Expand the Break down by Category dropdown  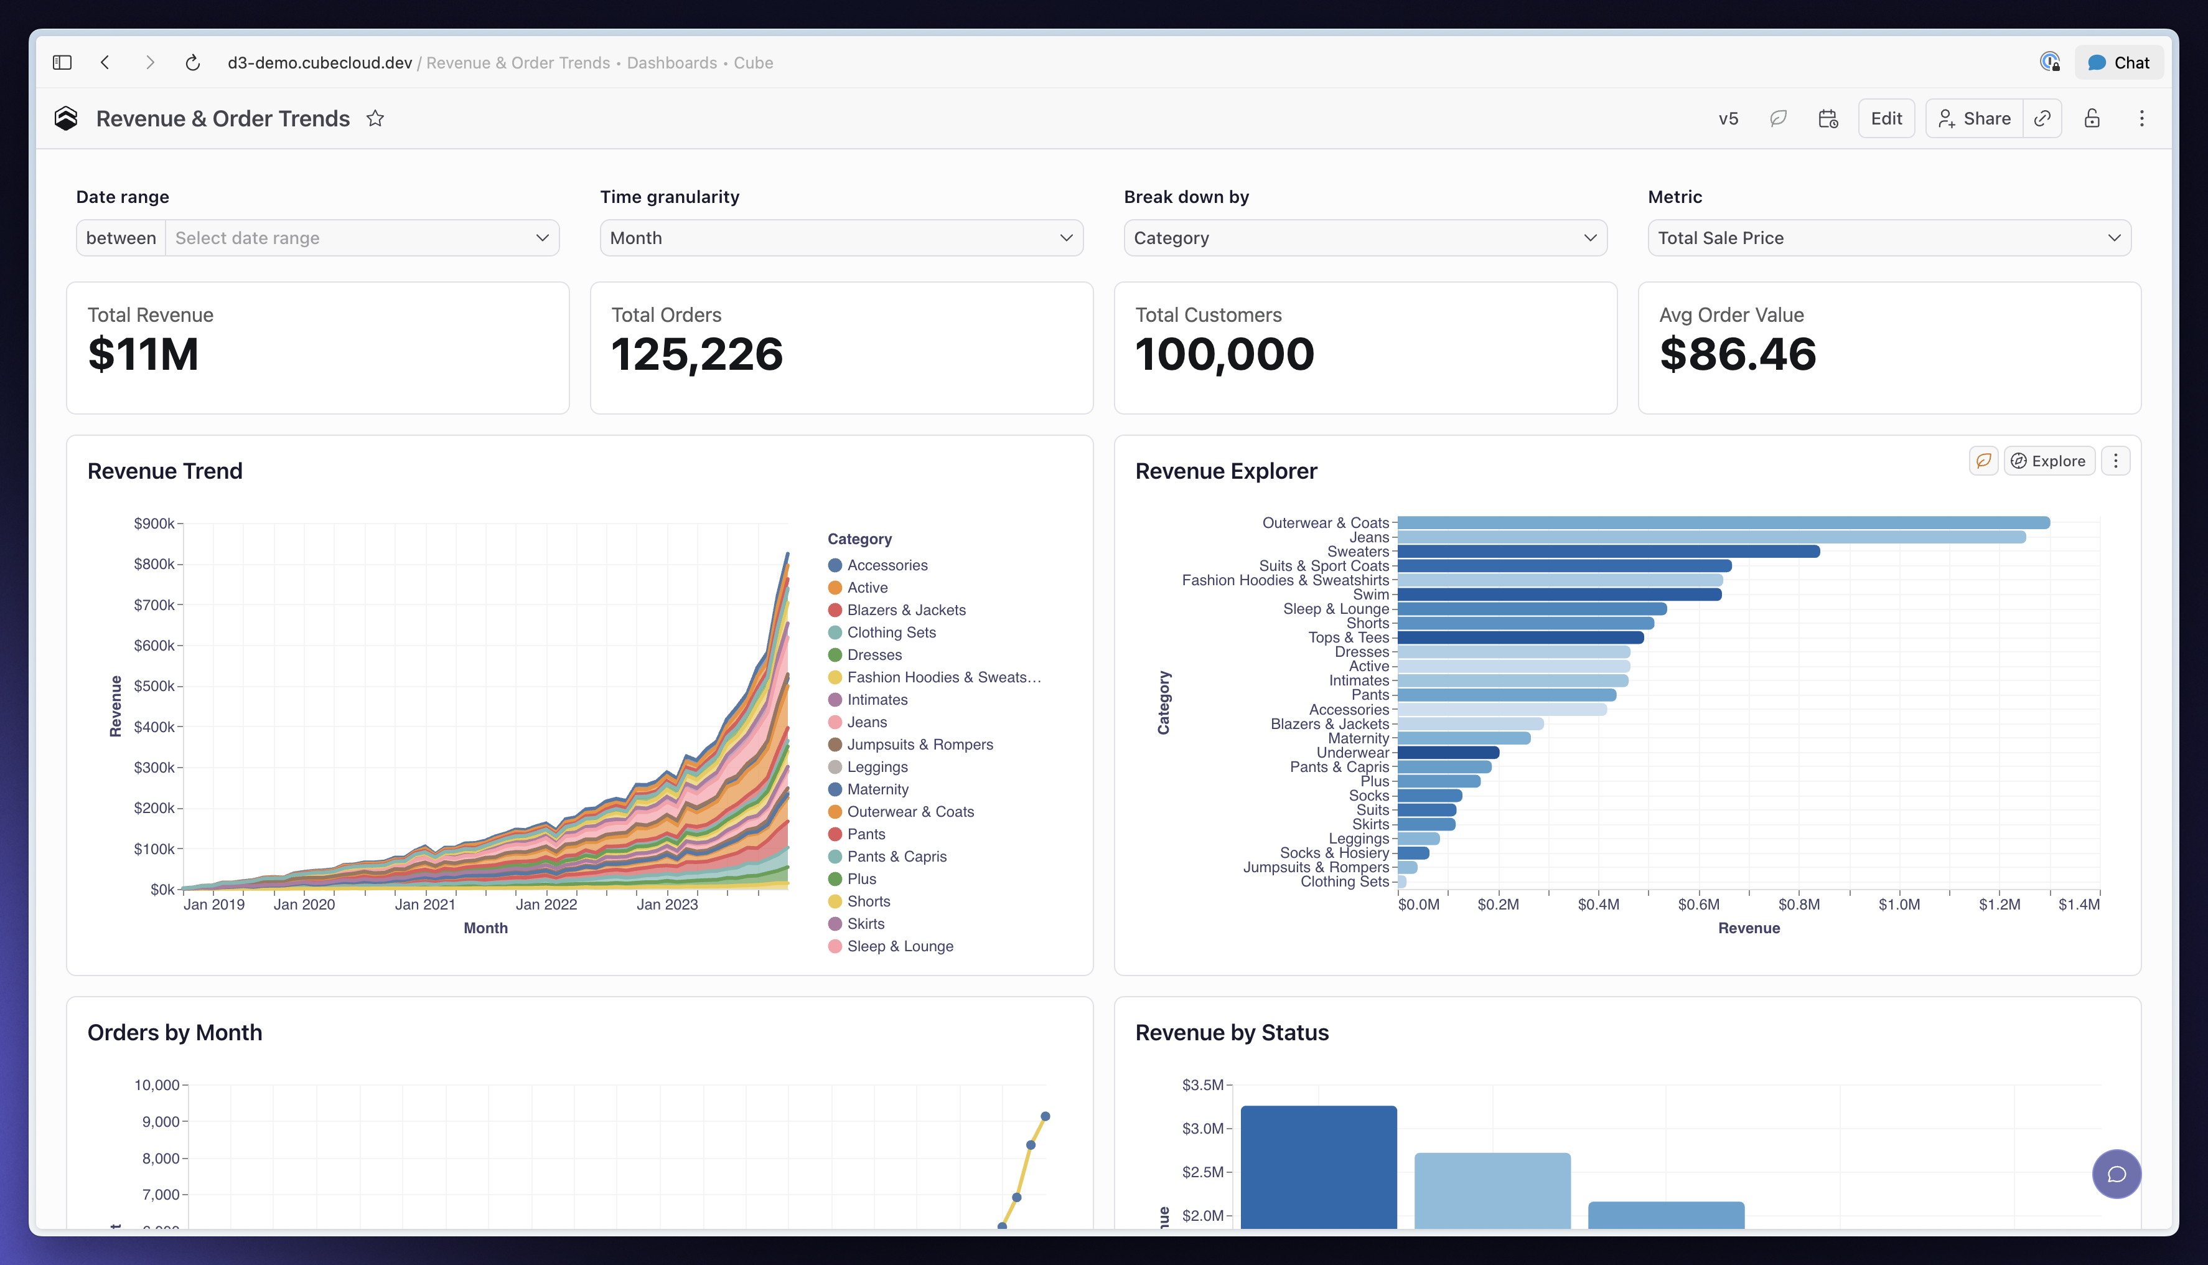tap(1365, 237)
